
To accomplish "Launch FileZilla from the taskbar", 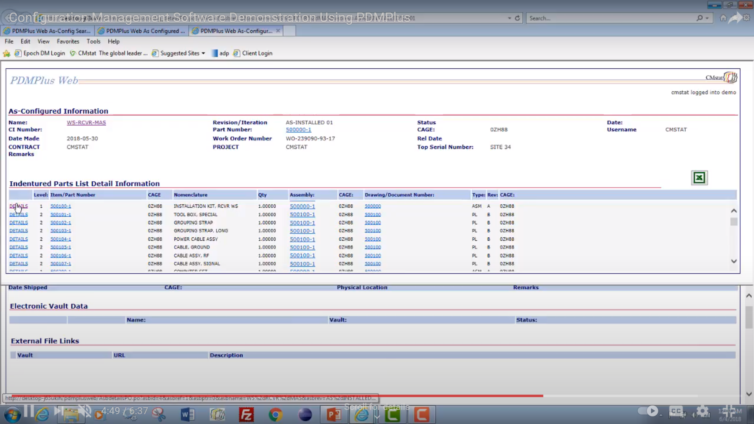I will tap(247, 415).
